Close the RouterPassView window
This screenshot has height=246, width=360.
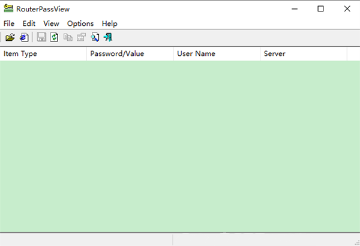click(x=347, y=9)
